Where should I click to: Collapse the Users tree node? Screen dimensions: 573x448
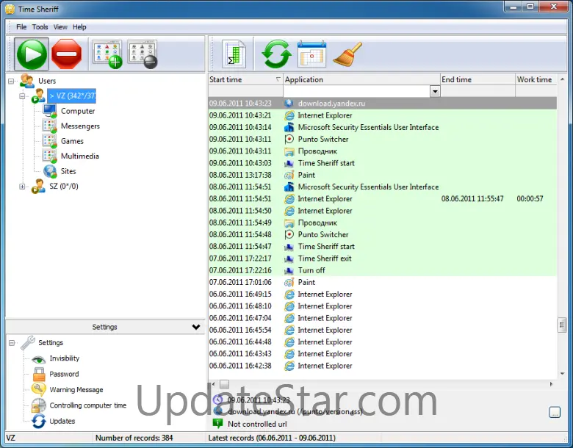click(11, 81)
